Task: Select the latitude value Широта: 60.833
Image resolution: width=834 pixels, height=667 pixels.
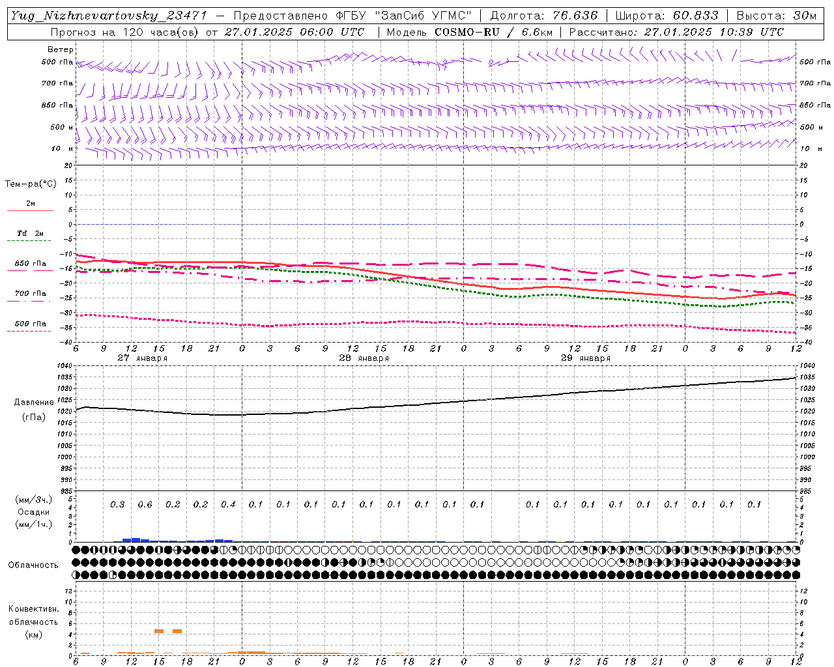Action: [x=667, y=16]
